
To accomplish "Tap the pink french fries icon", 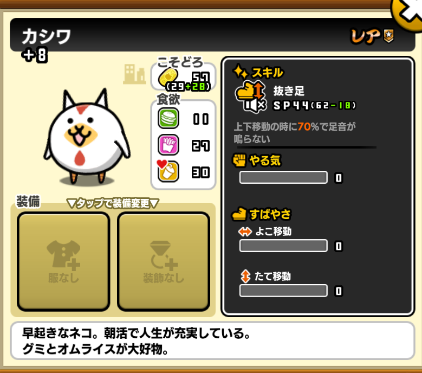I will pyautogui.click(x=168, y=145).
